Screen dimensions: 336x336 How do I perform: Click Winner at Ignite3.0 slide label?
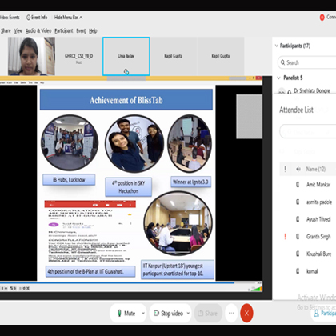190,182
